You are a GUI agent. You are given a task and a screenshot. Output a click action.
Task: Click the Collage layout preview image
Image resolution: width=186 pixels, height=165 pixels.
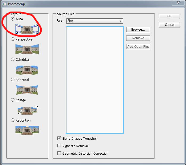pos(28,110)
